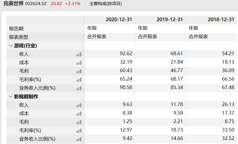This screenshot has height=144, width=238.
Task: Select the 2019-12-31 column header
Action: [169, 20]
